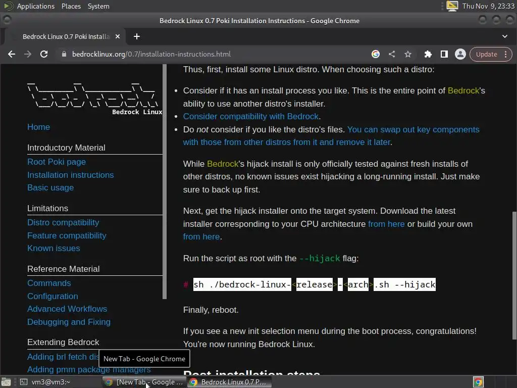
Task: Open Adding pmm package managers link
Action: click(x=89, y=369)
